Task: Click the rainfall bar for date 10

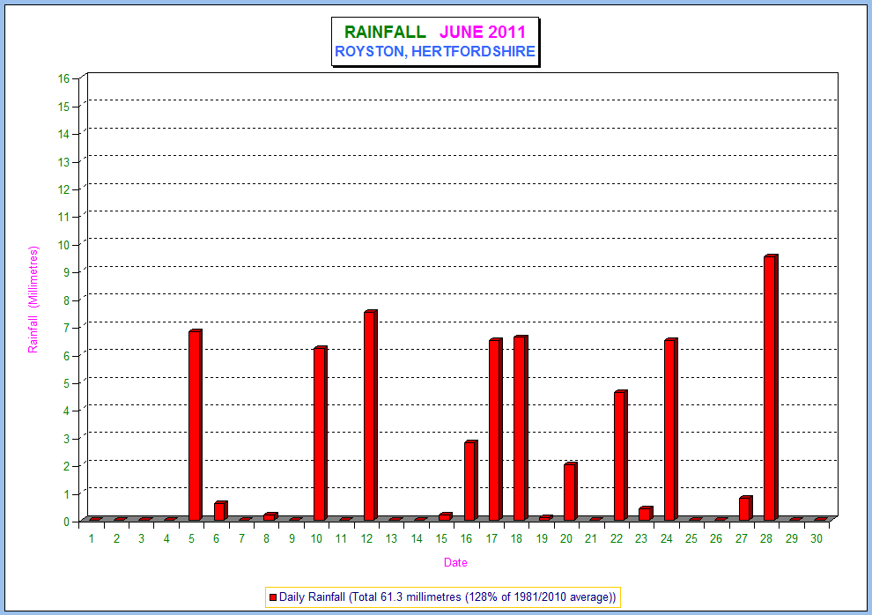Action: [320, 433]
